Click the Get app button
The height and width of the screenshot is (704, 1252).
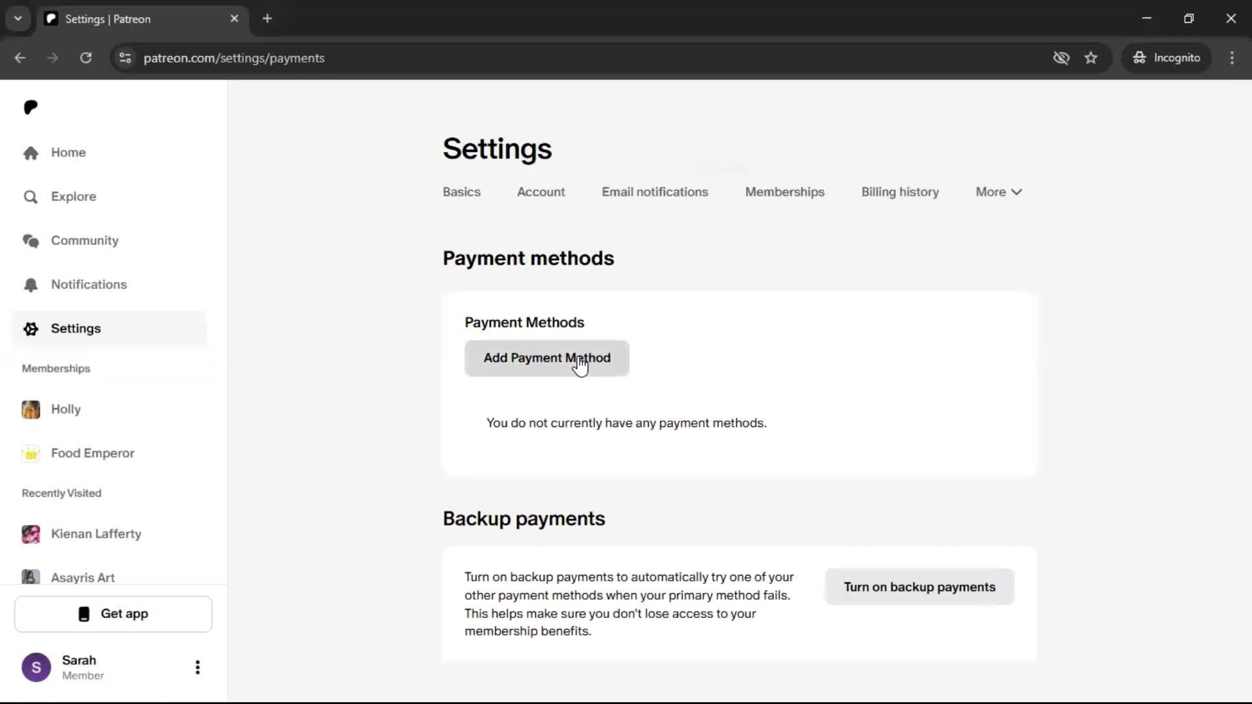click(113, 614)
